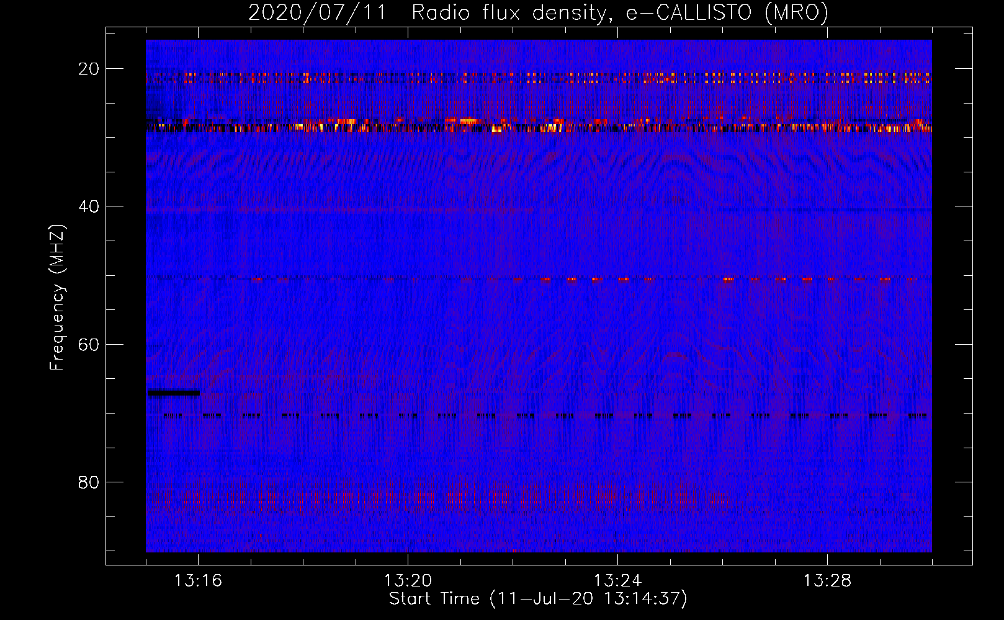Select the 13:28 time tick label

pos(828,581)
